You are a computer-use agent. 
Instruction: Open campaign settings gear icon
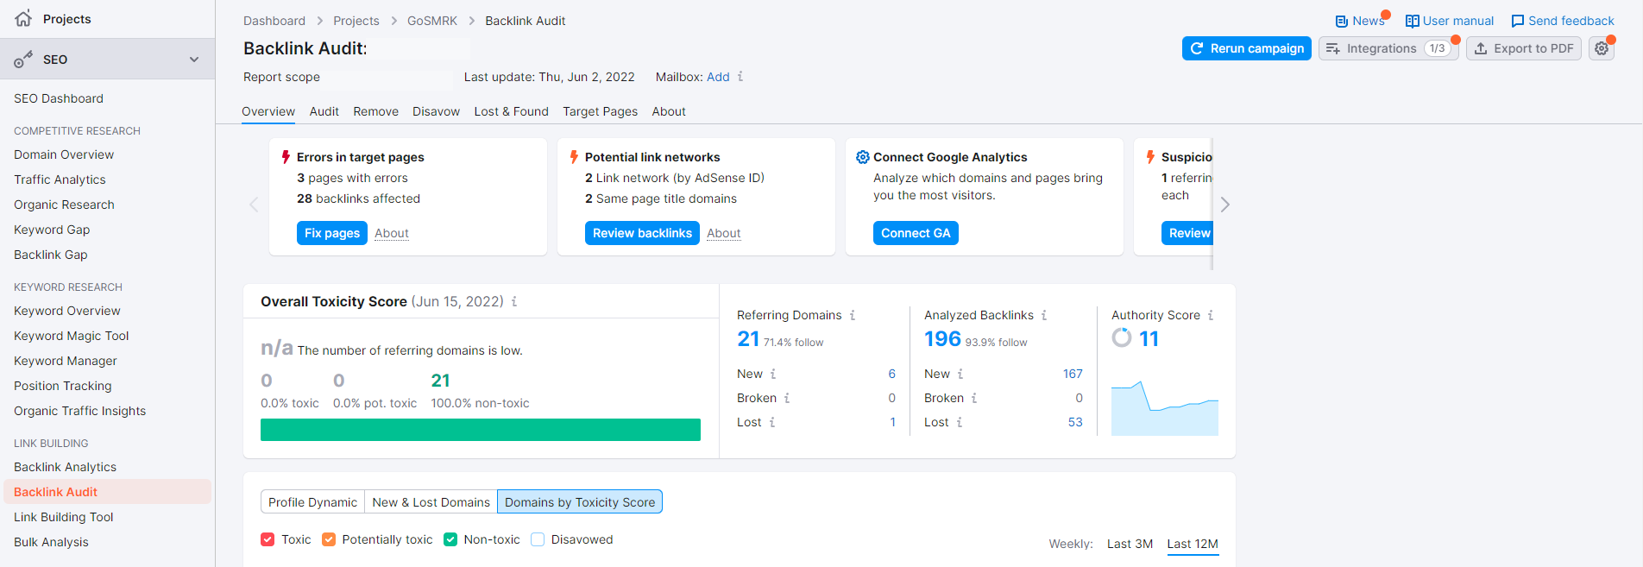pyautogui.click(x=1602, y=48)
